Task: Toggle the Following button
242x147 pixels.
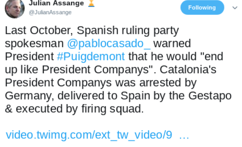Action: [202, 7]
